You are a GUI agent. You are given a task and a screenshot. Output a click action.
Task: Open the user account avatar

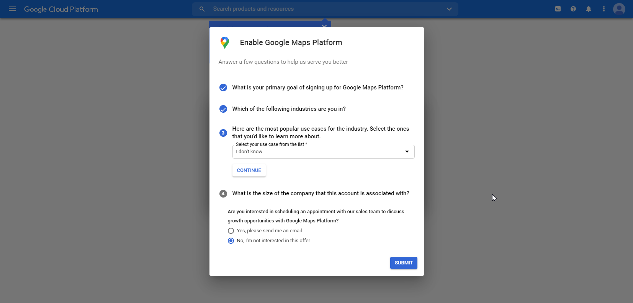(x=619, y=9)
